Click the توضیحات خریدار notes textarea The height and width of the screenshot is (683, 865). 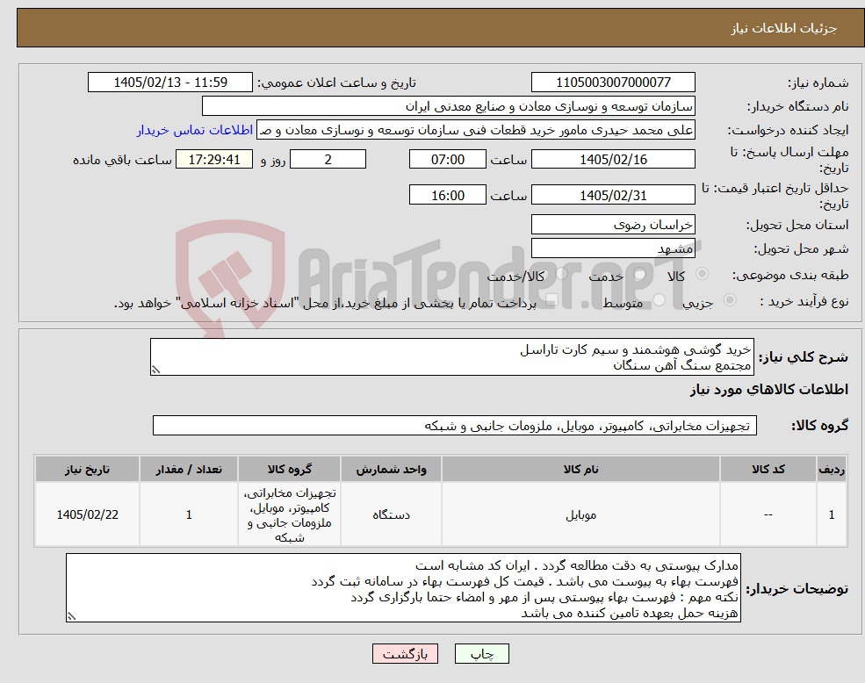point(403,588)
